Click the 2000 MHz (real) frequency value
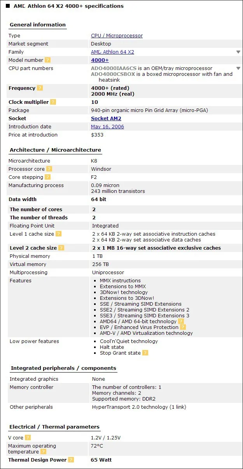Image resolution: width=243 pixels, height=469 pixels. click(112, 94)
